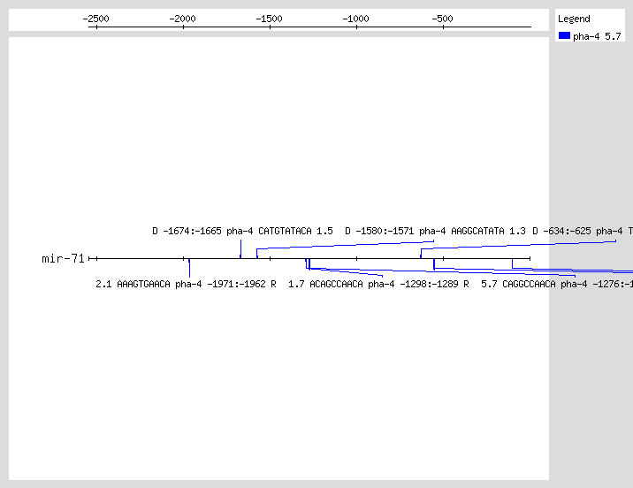Click the -2500 ruler tick label
Image resolution: width=633 pixels, height=488 pixels.
coord(95,19)
